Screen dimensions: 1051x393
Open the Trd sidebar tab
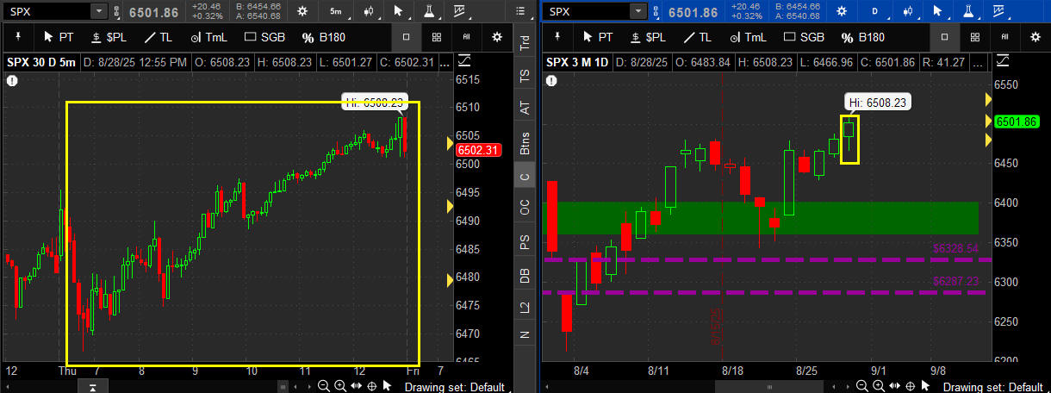point(525,43)
